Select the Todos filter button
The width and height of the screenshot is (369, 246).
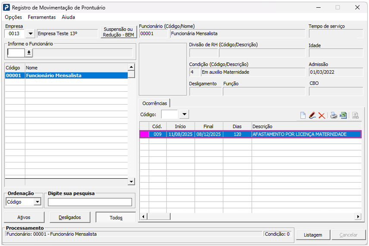(116, 218)
